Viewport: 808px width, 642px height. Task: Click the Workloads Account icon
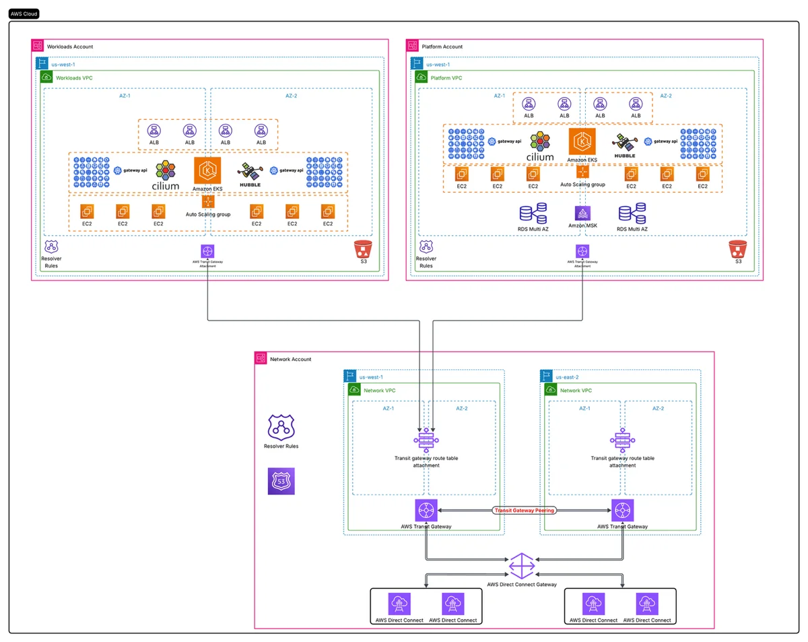(x=37, y=46)
